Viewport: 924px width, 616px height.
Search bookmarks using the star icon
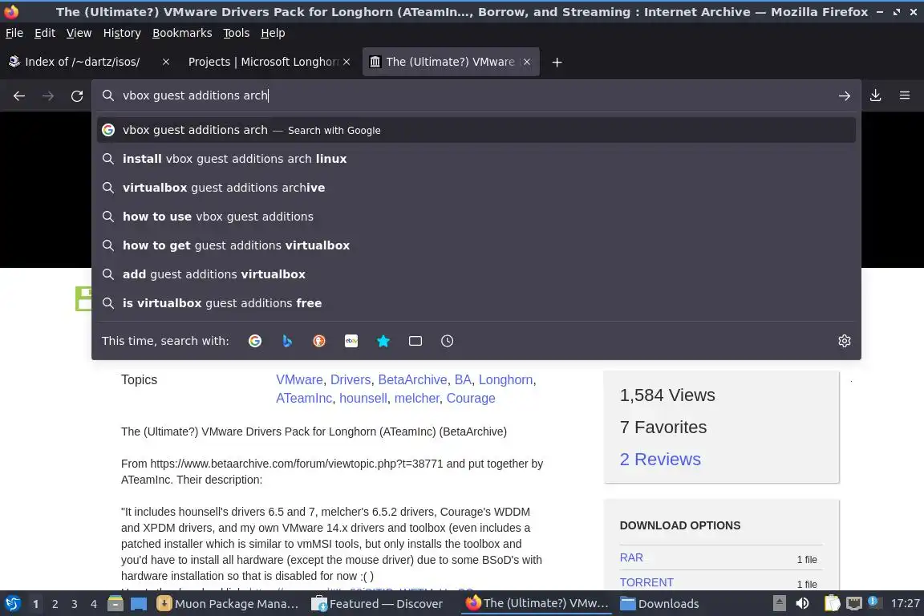pyautogui.click(x=383, y=341)
